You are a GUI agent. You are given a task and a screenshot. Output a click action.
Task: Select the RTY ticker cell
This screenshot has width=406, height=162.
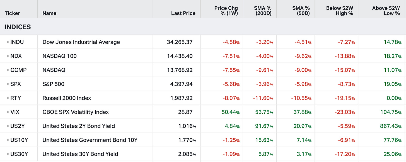pos(16,98)
